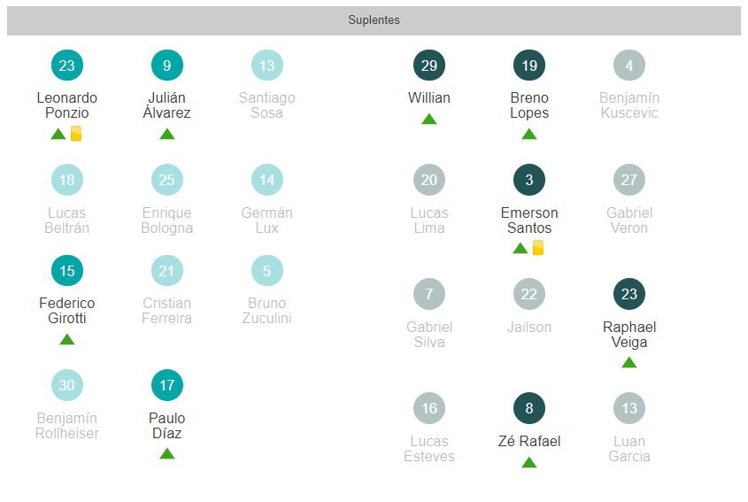Click the green arrow under Federico Girotti
The width and height of the screenshot is (748, 502).
[x=67, y=339]
